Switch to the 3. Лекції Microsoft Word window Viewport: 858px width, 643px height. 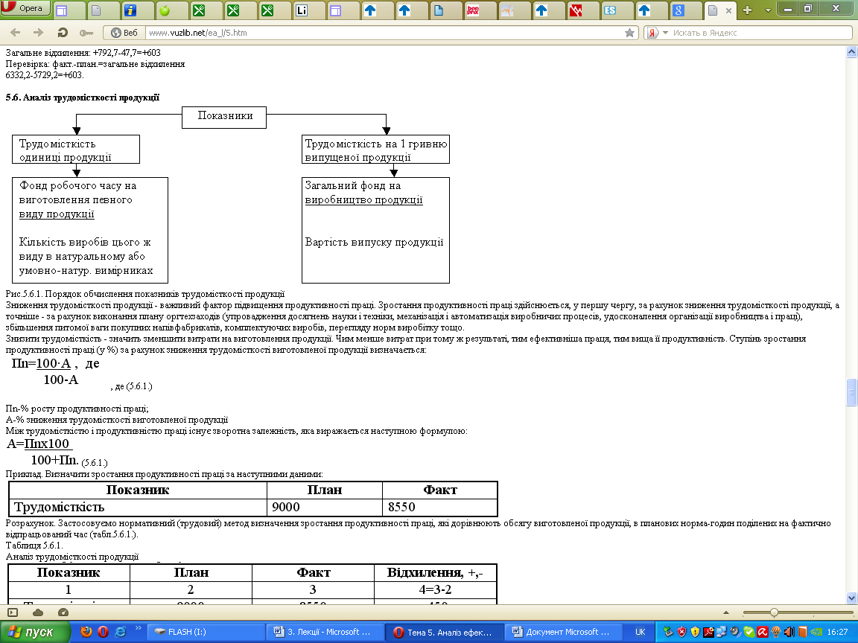click(x=325, y=632)
